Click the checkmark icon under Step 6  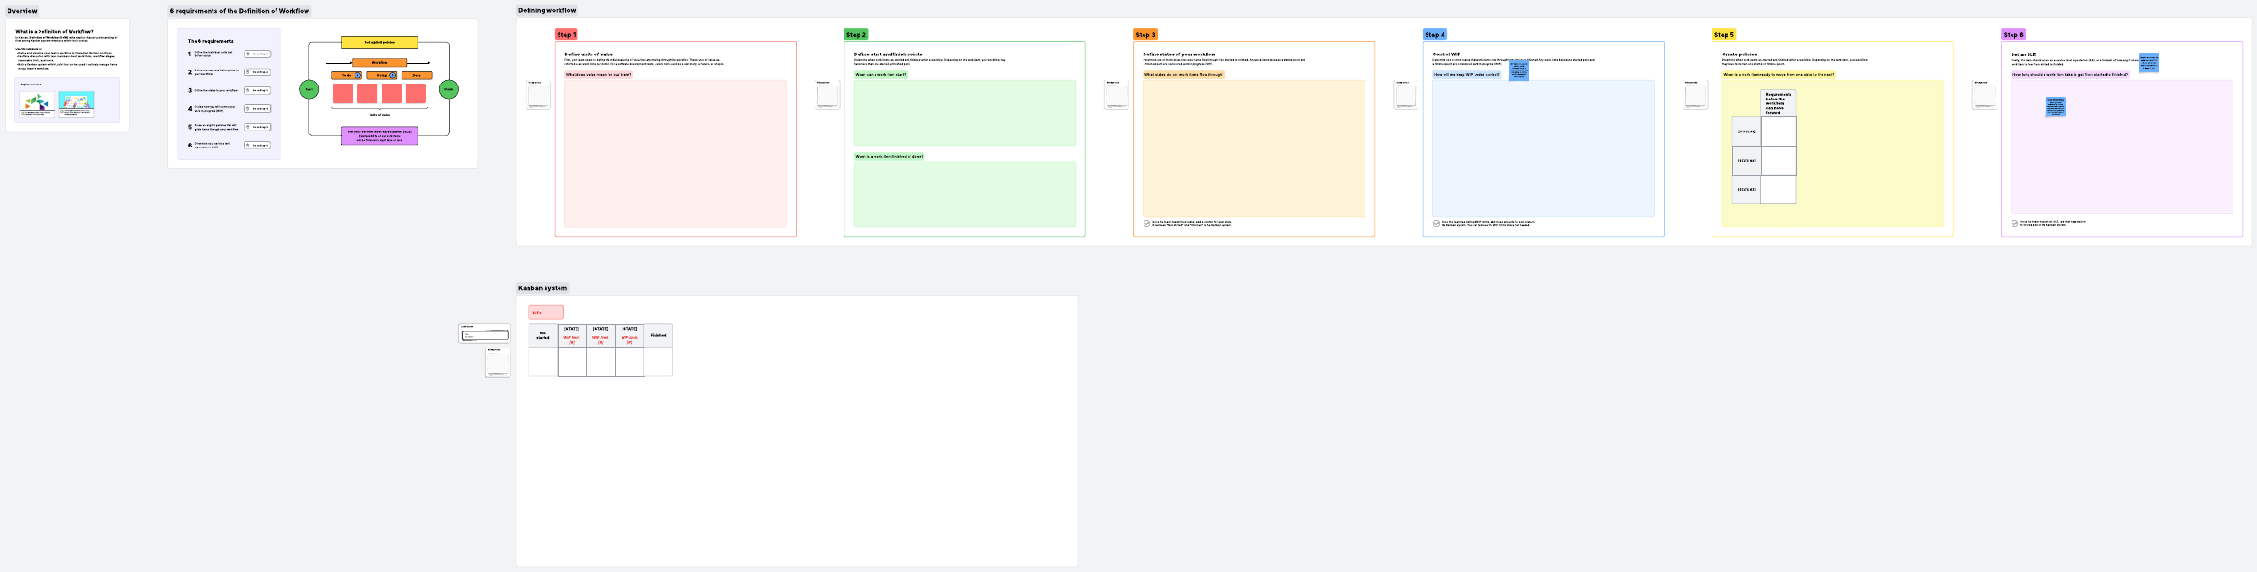tap(2014, 223)
